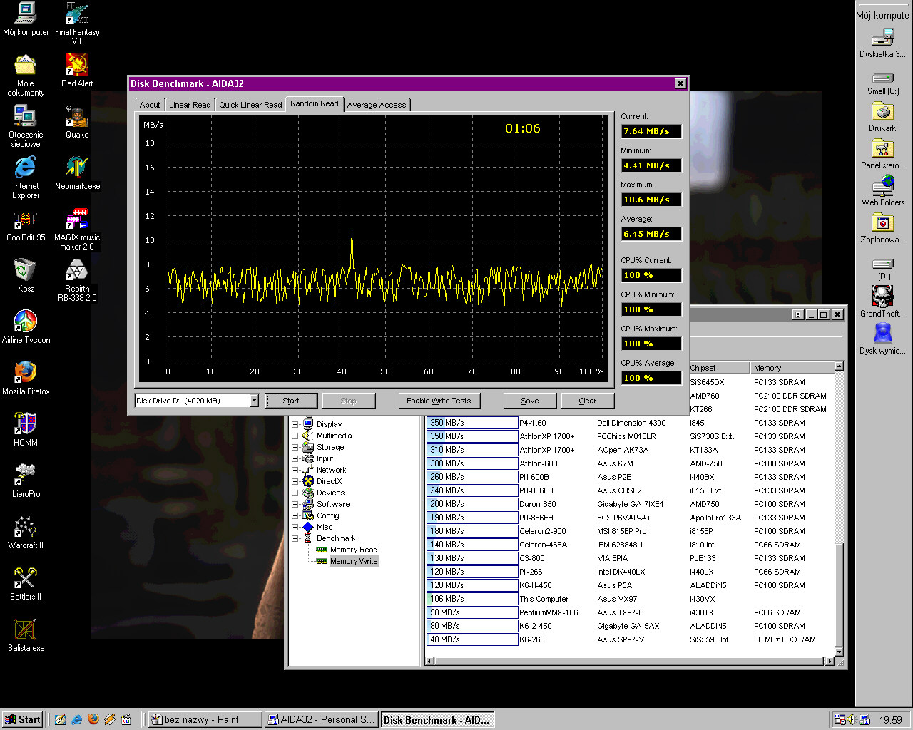
Task: Open the Panel sterowania icon in side panel
Action: [x=883, y=153]
